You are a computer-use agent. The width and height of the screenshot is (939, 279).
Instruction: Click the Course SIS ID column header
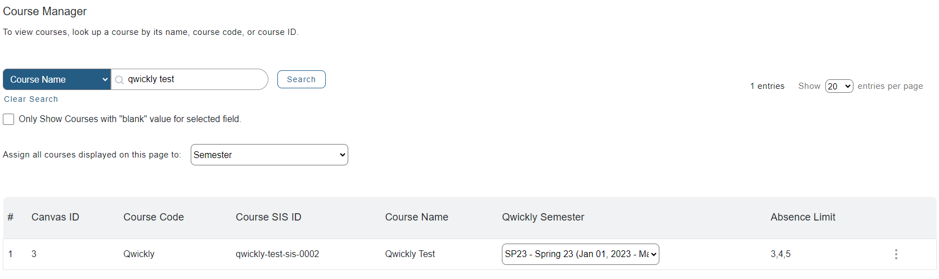[x=268, y=217]
